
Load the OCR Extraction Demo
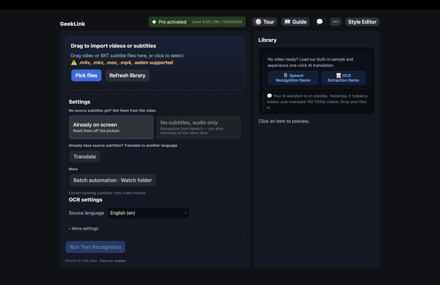(343, 78)
